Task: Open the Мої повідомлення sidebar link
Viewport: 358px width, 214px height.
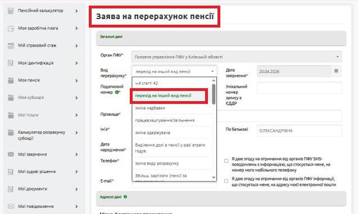Action: 36,206
